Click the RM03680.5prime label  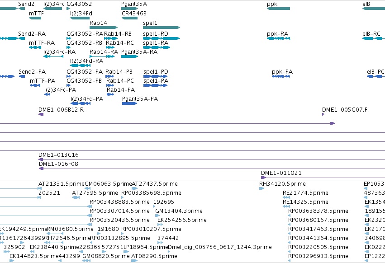[x=70, y=229]
